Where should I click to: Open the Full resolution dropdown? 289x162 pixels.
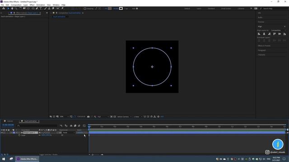pyautogui.click(x=103, y=117)
